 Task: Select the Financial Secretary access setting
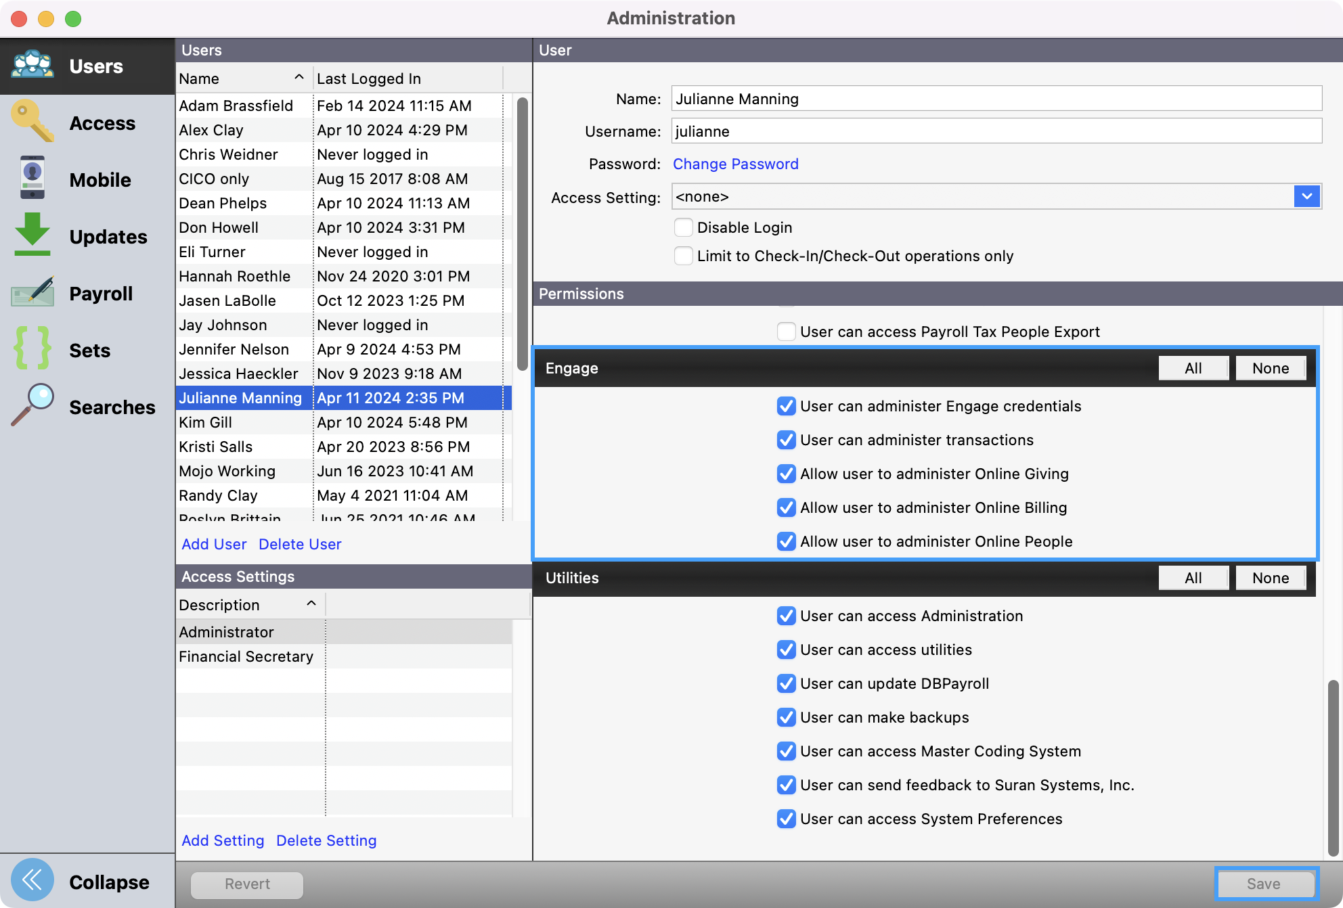click(246, 656)
